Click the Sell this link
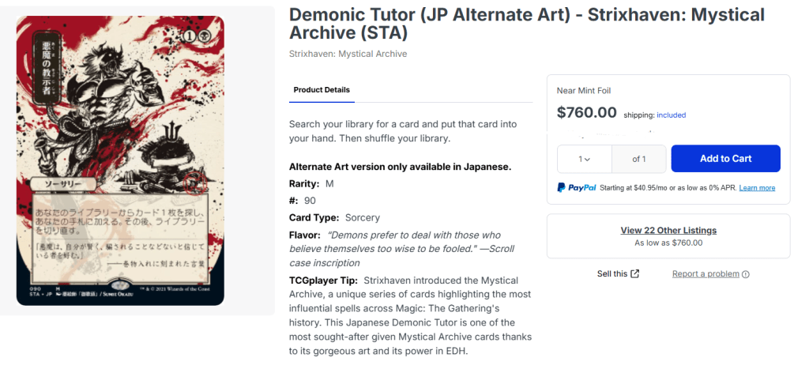809x369 pixels. (611, 274)
